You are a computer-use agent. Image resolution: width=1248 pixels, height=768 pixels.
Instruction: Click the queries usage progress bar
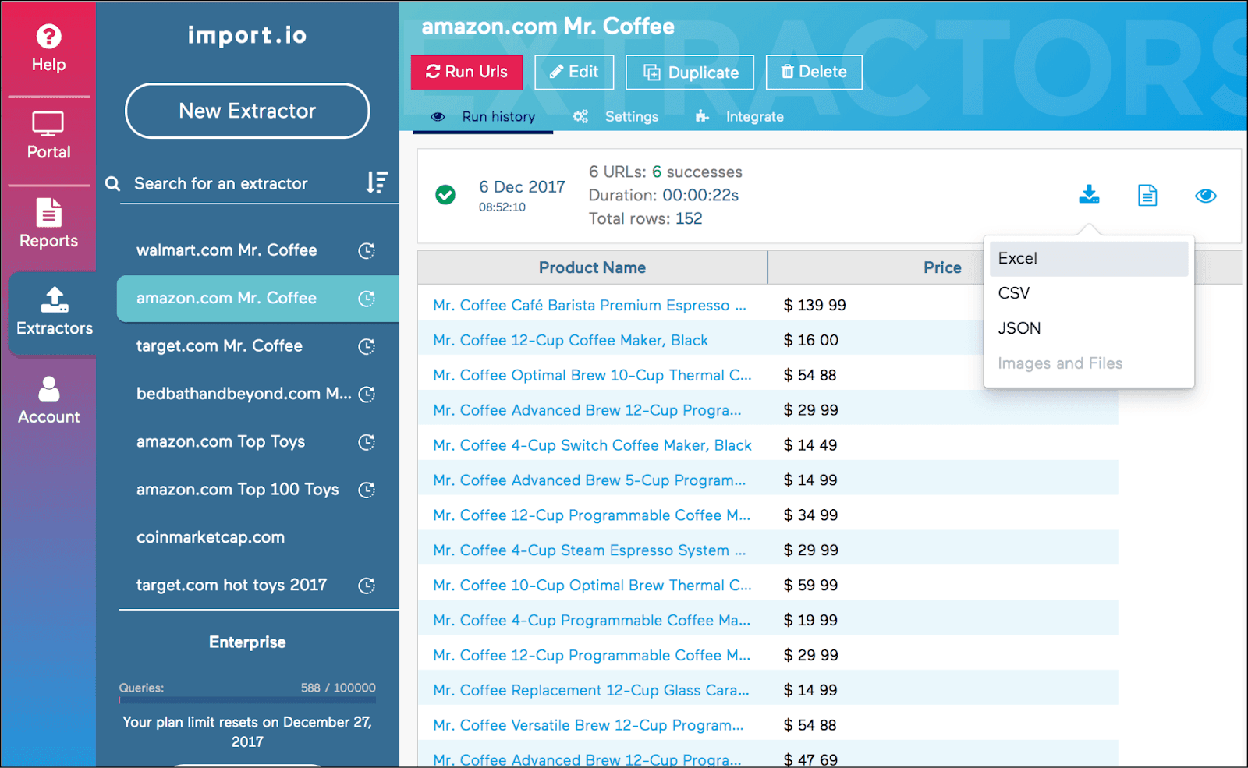pos(247,700)
